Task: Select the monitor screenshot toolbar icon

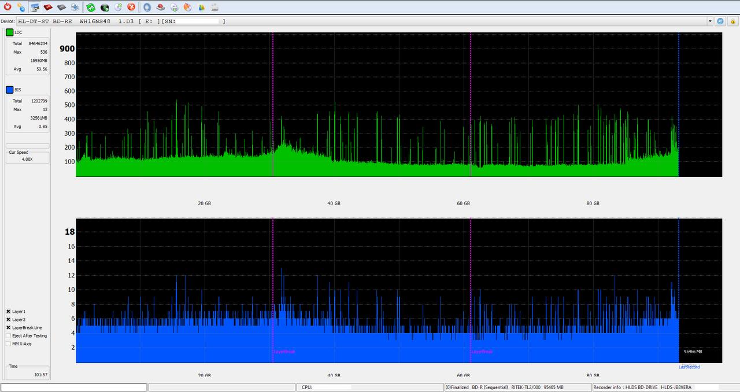Action: (x=35, y=7)
